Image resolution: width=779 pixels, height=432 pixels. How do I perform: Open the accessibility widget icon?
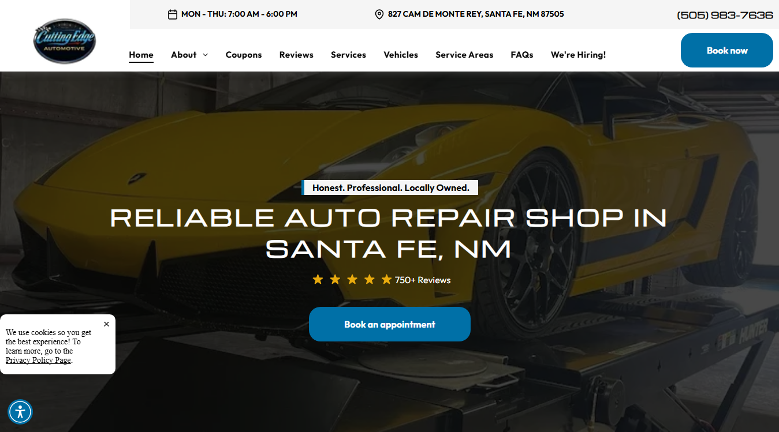[x=20, y=412]
